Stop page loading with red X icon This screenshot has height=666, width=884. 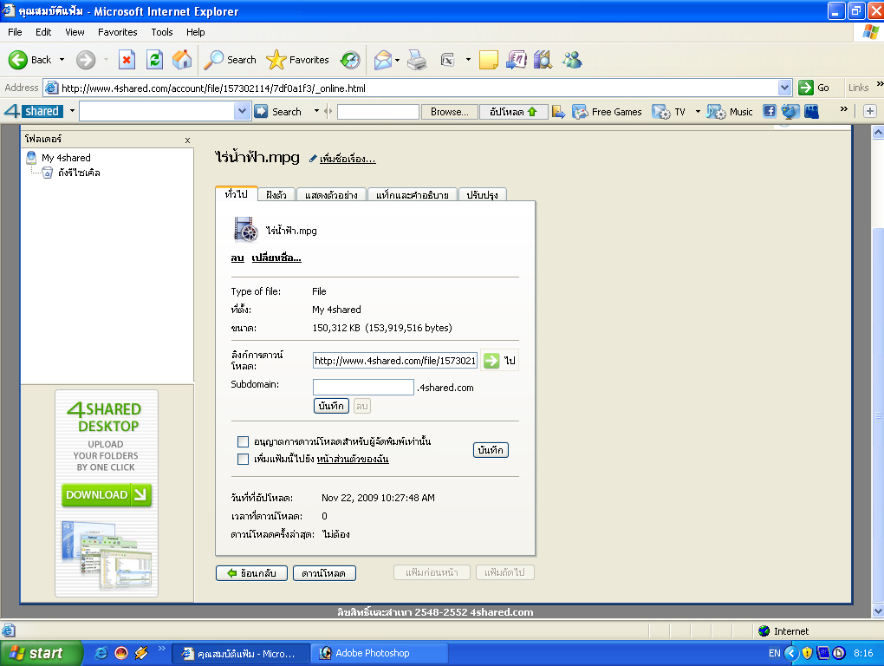(127, 59)
